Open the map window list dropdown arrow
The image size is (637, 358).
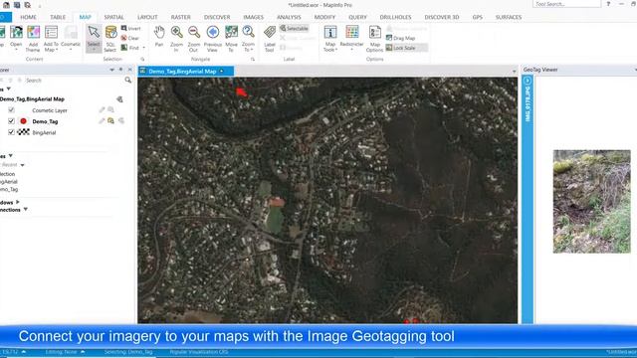[x=515, y=72]
